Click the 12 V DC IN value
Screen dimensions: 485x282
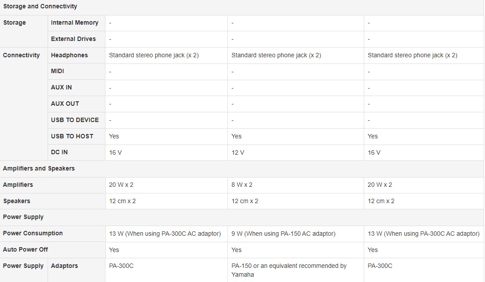coord(238,152)
